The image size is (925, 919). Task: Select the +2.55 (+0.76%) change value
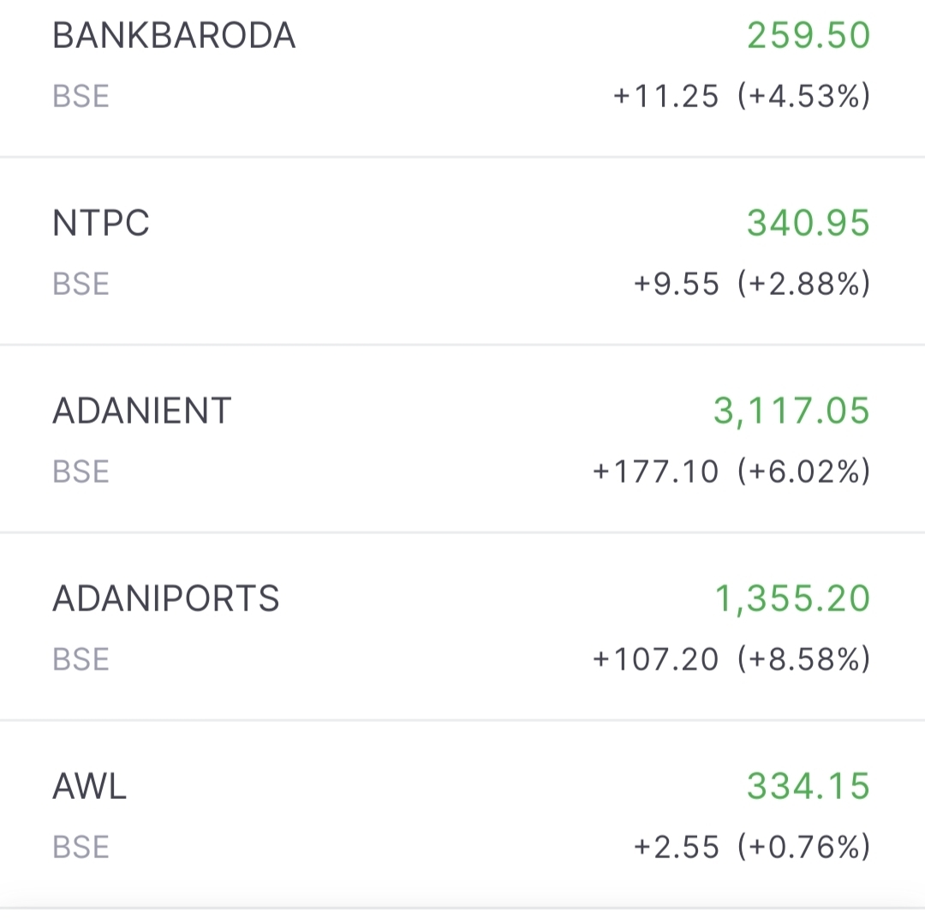pyautogui.click(x=751, y=847)
